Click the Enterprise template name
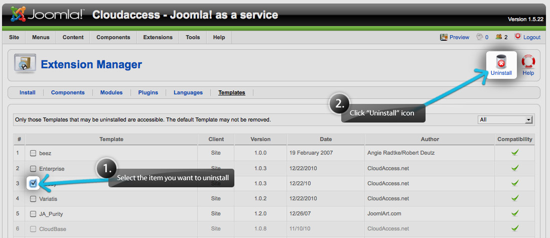 (x=52, y=169)
